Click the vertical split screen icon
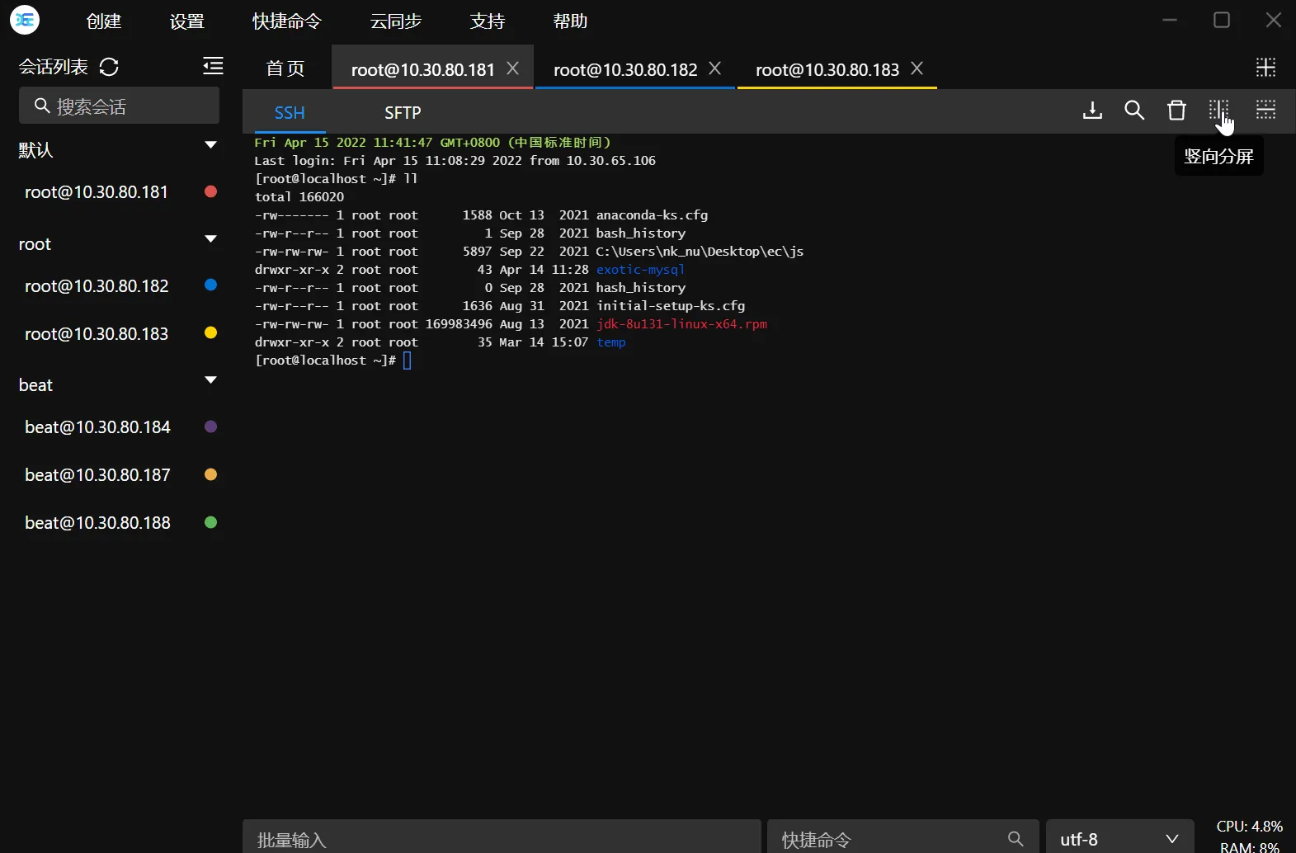The height and width of the screenshot is (853, 1296). [x=1218, y=110]
